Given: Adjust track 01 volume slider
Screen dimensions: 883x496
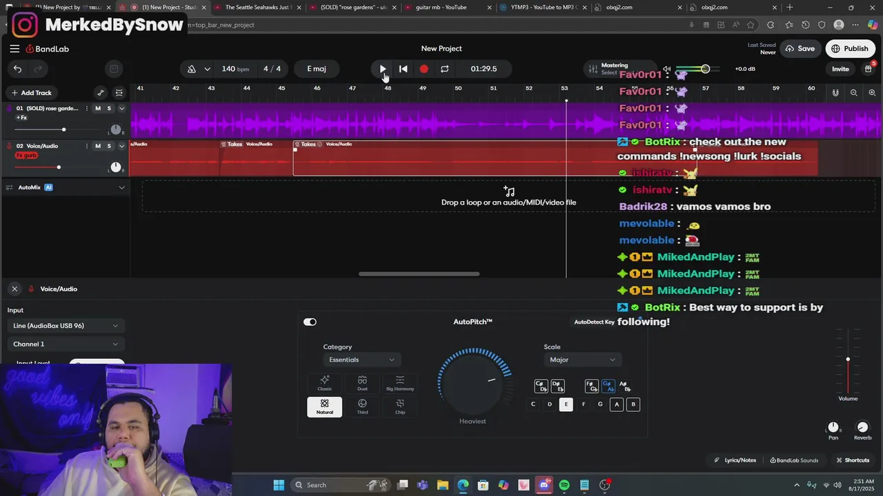Looking at the screenshot, I should pyautogui.click(x=63, y=130).
